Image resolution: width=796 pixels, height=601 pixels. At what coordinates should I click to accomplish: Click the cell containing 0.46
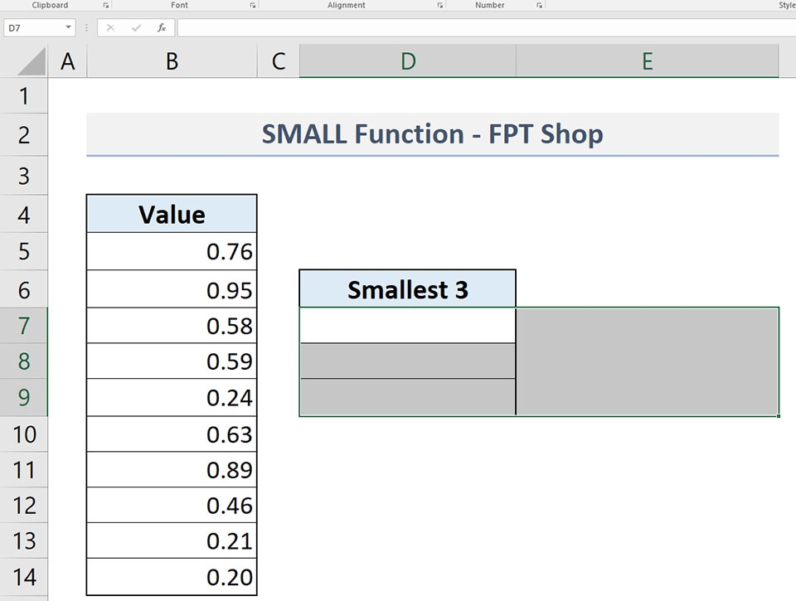click(172, 505)
